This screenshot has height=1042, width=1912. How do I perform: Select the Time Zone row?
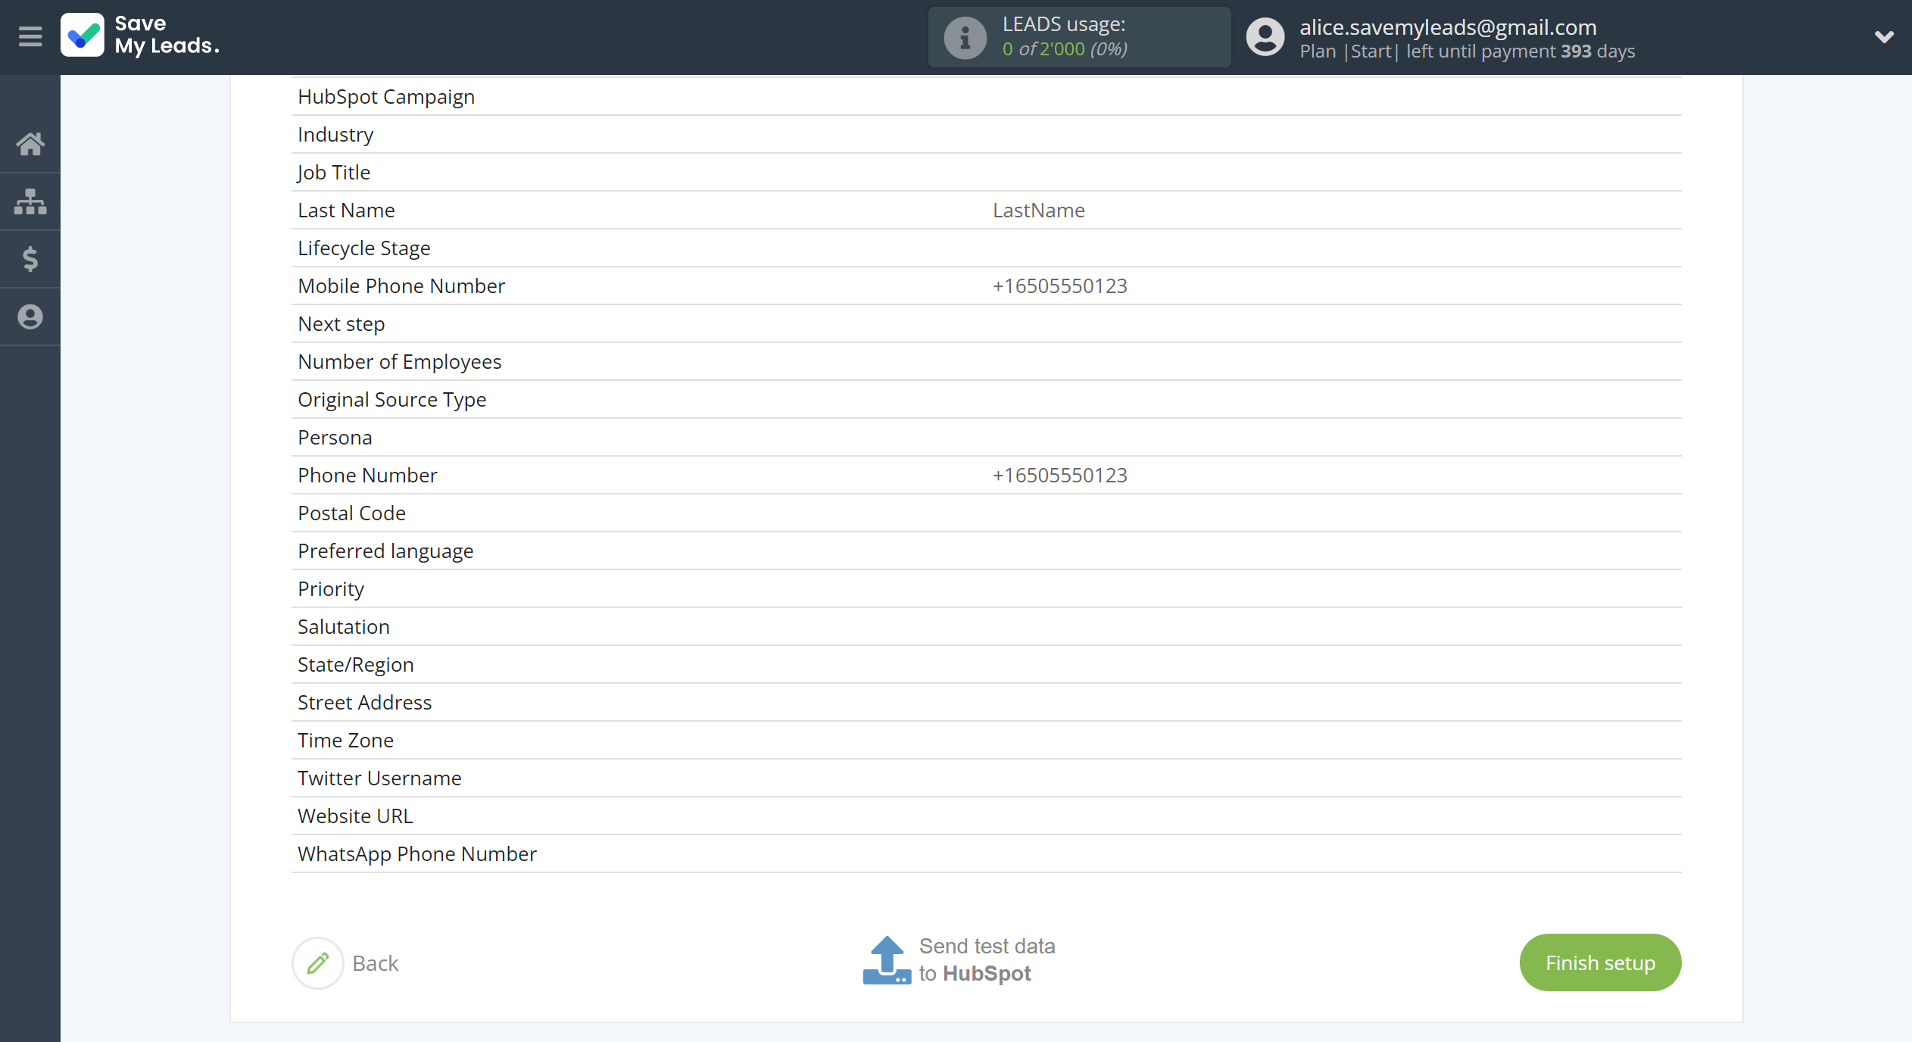tap(986, 740)
